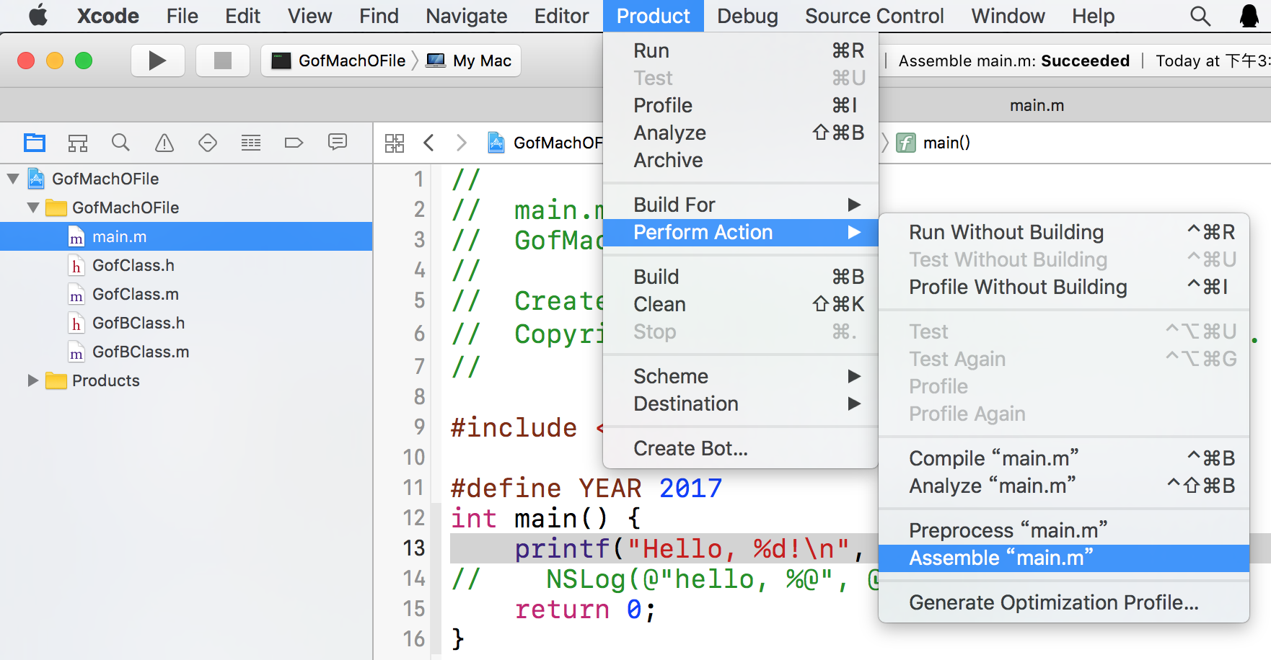
Task: Open the Project navigator folder icon
Action: click(x=35, y=143)
